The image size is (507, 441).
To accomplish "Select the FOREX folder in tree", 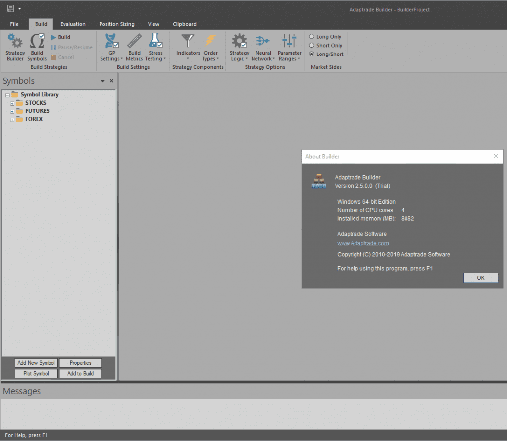I will pyautogui.click(x=34, y=119).
